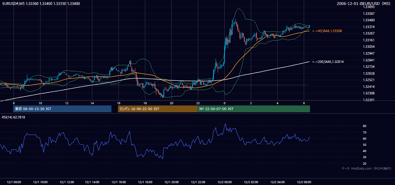Click RSI scale value 20
The width and height of the screenshot is (395, 185).
coord(365,163)
